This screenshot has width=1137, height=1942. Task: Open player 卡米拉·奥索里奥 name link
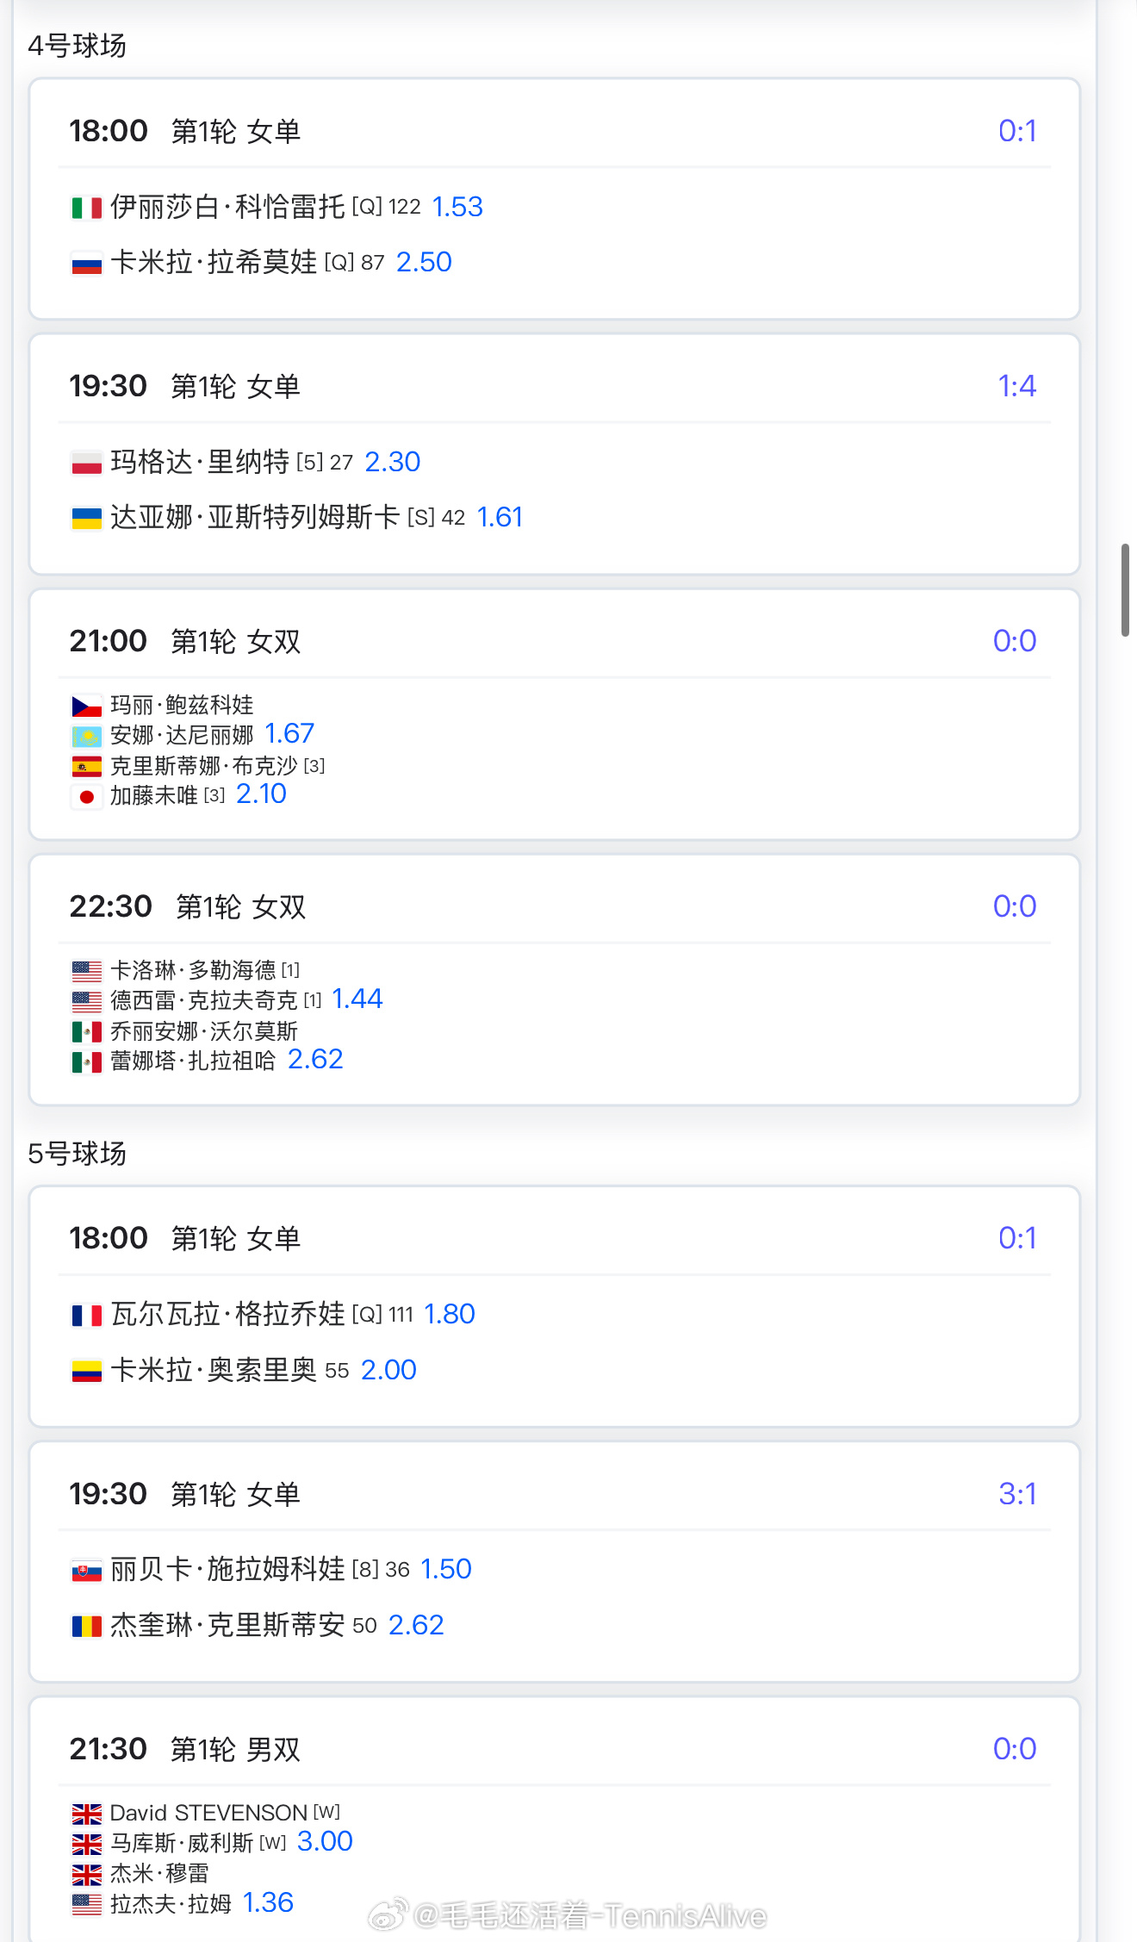[214, 1370]
